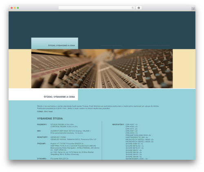Select the SHURE SM 98 entry
204x172 pixels.
(x=133, y=157)
